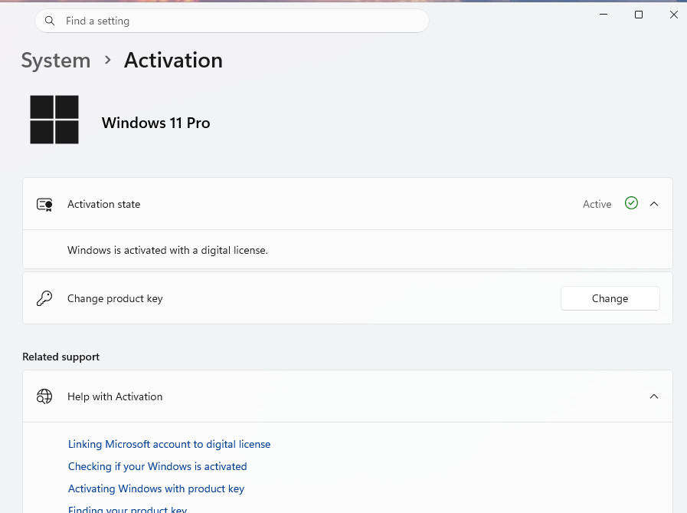Click the green Active checkmark icon
Screen dimensions: 687x513
tap(631, 203)
